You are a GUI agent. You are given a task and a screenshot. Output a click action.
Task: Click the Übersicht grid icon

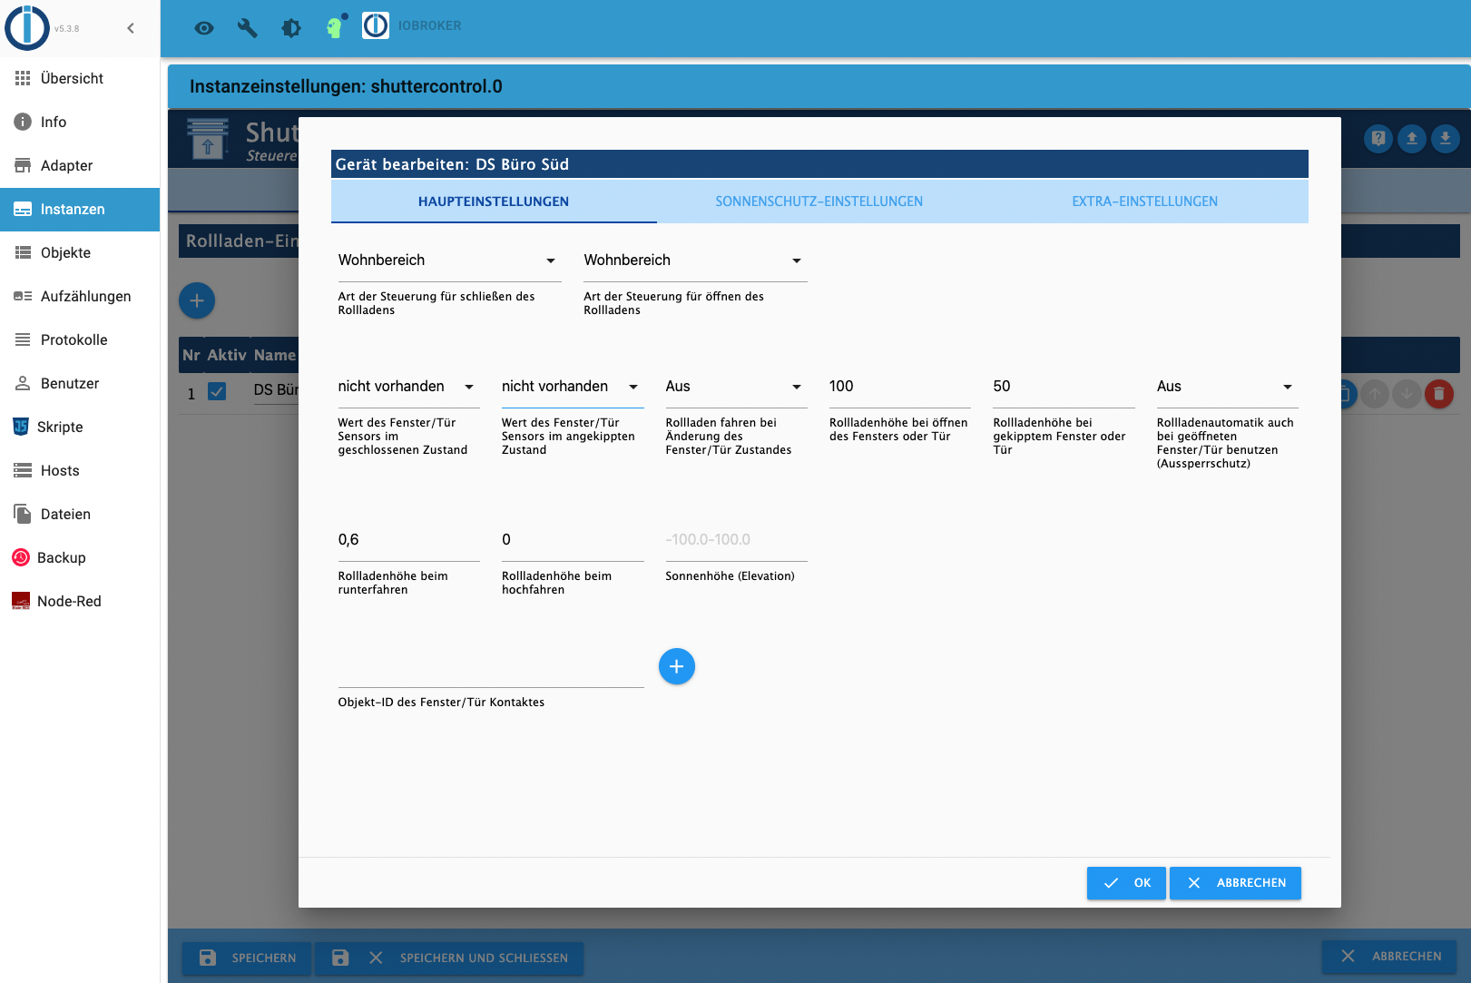tap(23, 78)
